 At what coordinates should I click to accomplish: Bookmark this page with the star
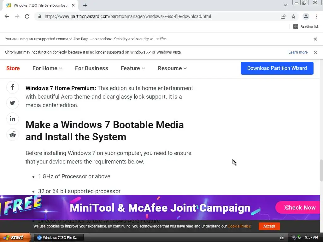(293, 16)
